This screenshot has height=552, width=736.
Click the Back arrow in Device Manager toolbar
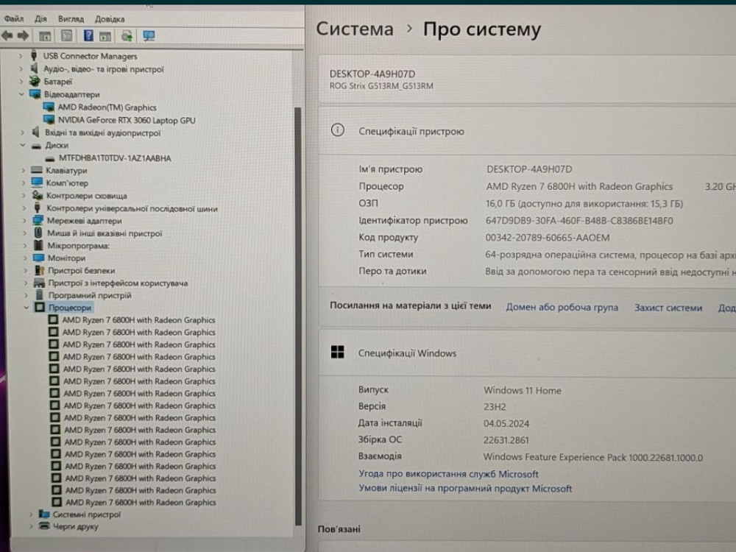7,35
